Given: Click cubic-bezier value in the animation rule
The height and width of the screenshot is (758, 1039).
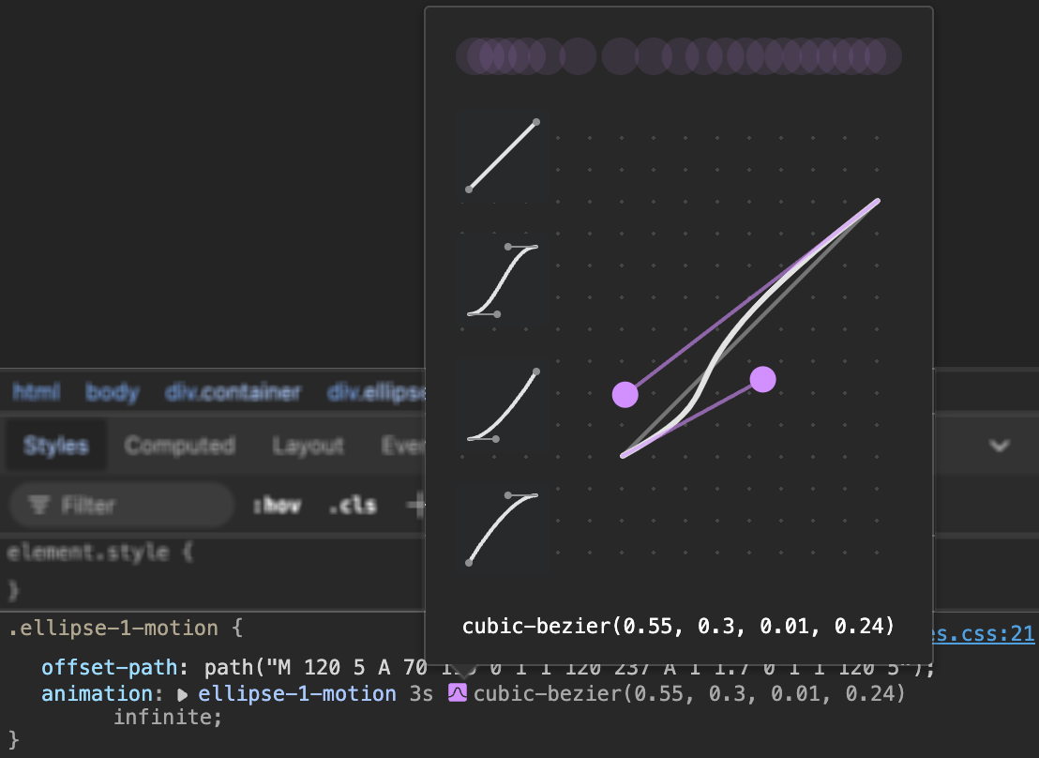Looking at the screenshot, I should click(689, 693).
